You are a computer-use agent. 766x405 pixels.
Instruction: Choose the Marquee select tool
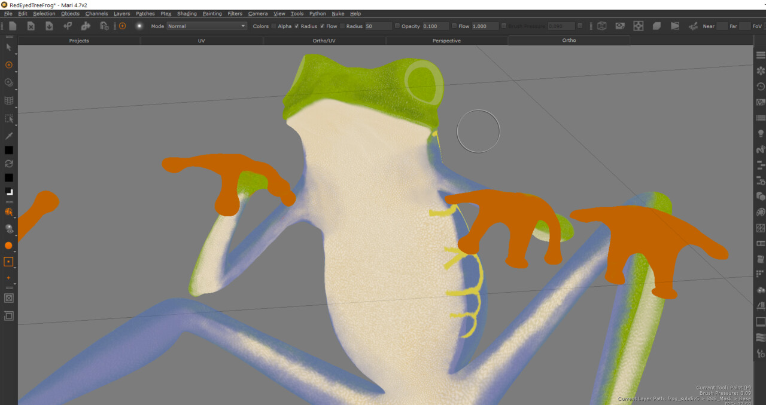[9, 118]
